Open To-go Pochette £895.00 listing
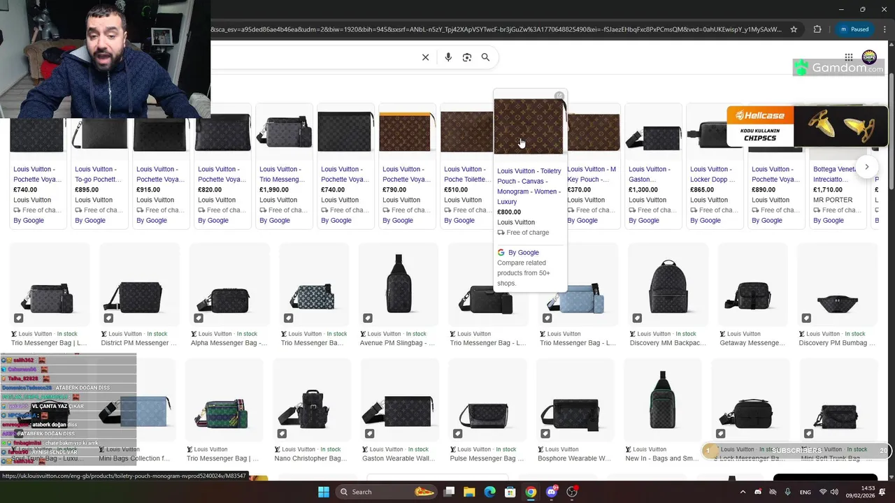Image resolution: width=895 pixels, height=503 pixels. pyautogui.click(x=99, y=166)
